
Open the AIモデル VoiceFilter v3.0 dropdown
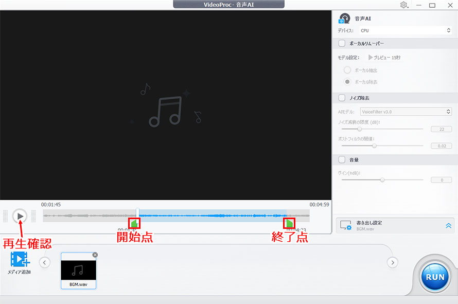406,112
